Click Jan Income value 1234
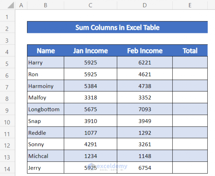The height and width of the screenshot is (176, 215). [90, 156]
